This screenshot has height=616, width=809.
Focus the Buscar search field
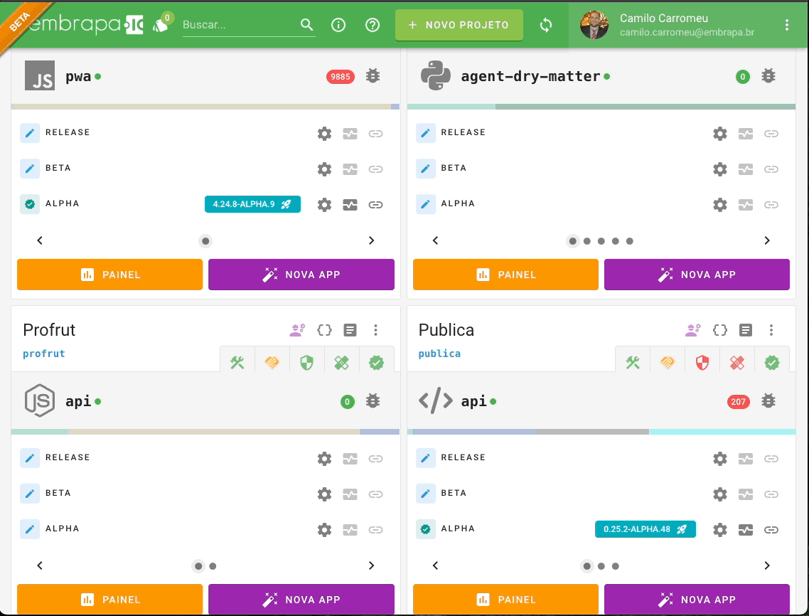pyautogui.click(x=240, y=25)
